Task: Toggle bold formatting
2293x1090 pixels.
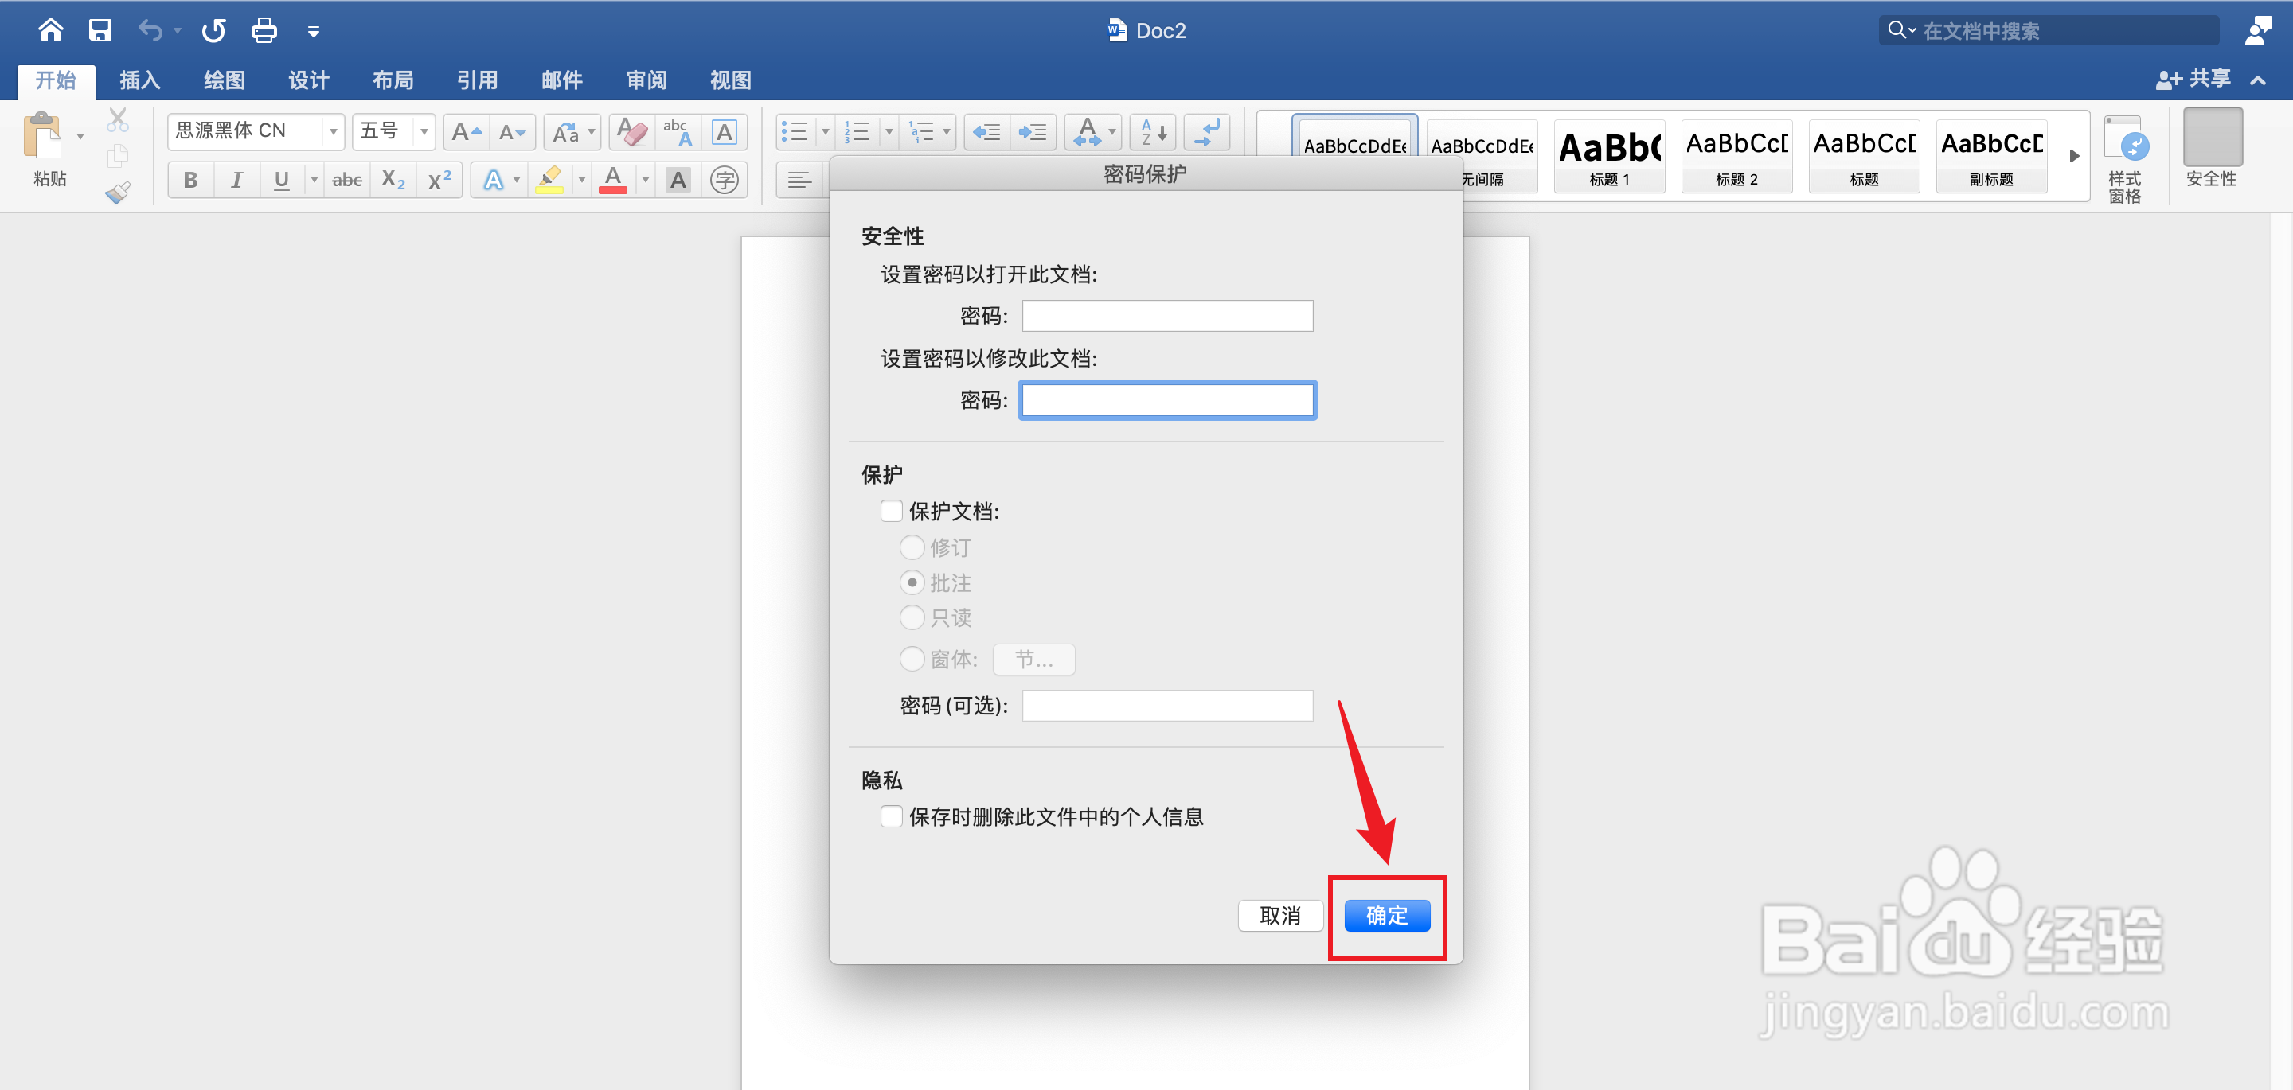Action: 190,181
